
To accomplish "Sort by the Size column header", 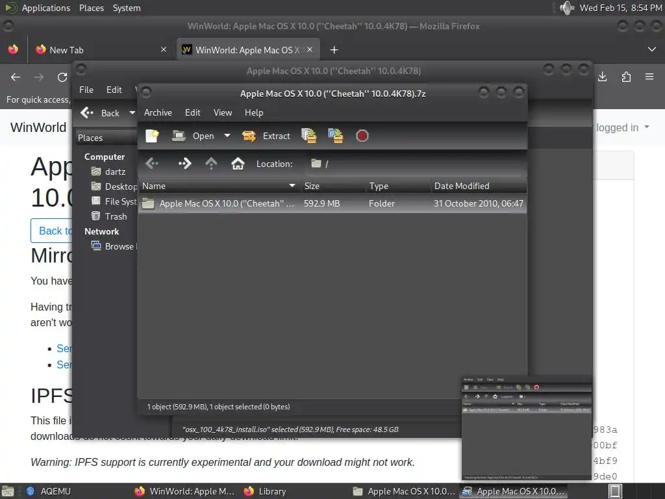I will 334,186.
